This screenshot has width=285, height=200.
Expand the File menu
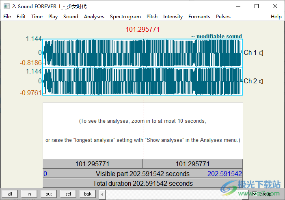point(7,17)
